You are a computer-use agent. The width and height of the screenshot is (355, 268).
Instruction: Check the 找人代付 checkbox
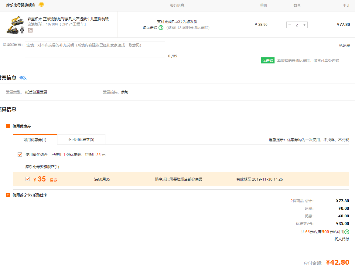click(x=331, y=239)
